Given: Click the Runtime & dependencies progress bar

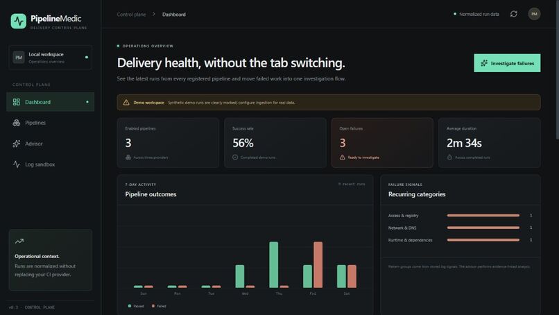Looking at the screenshot, I should tap(483, 240).
